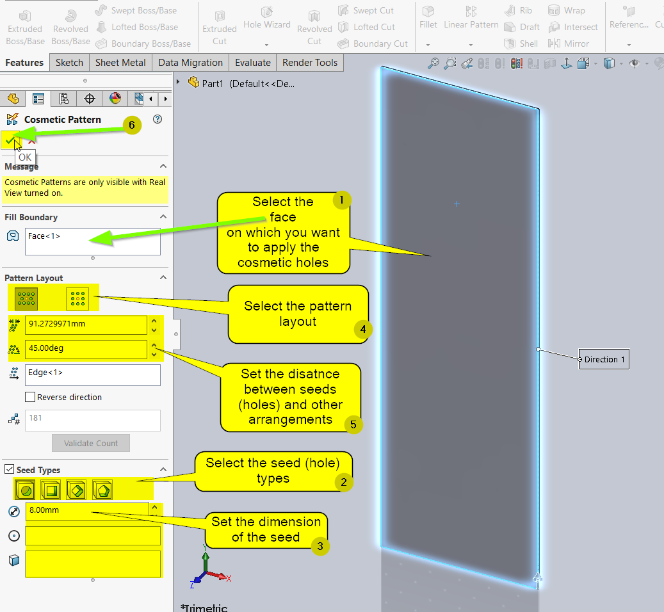664x612 pixels.
Task: Click the Validate Count button
Action: point(90,443)
